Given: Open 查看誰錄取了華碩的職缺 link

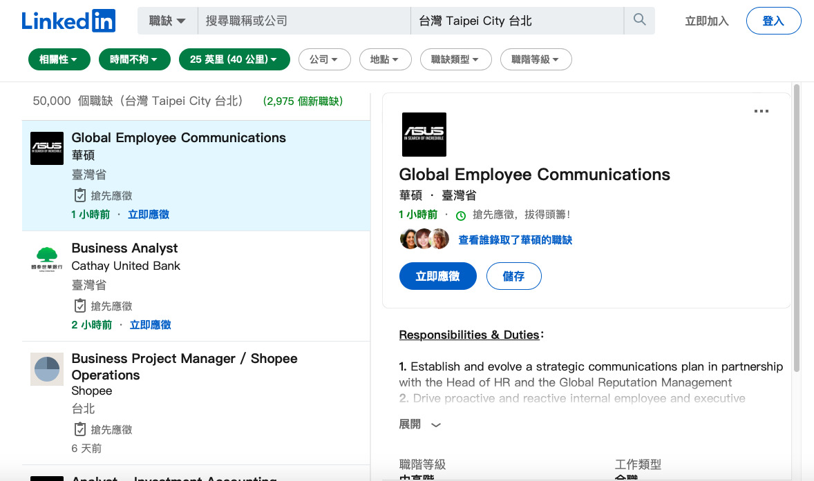Looking at the screenshot, I should pyautogui.click(x=515, y=239).
